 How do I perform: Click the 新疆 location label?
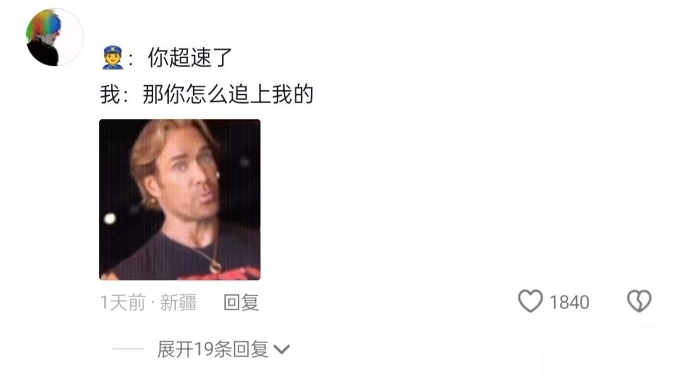tap(178, 303)
